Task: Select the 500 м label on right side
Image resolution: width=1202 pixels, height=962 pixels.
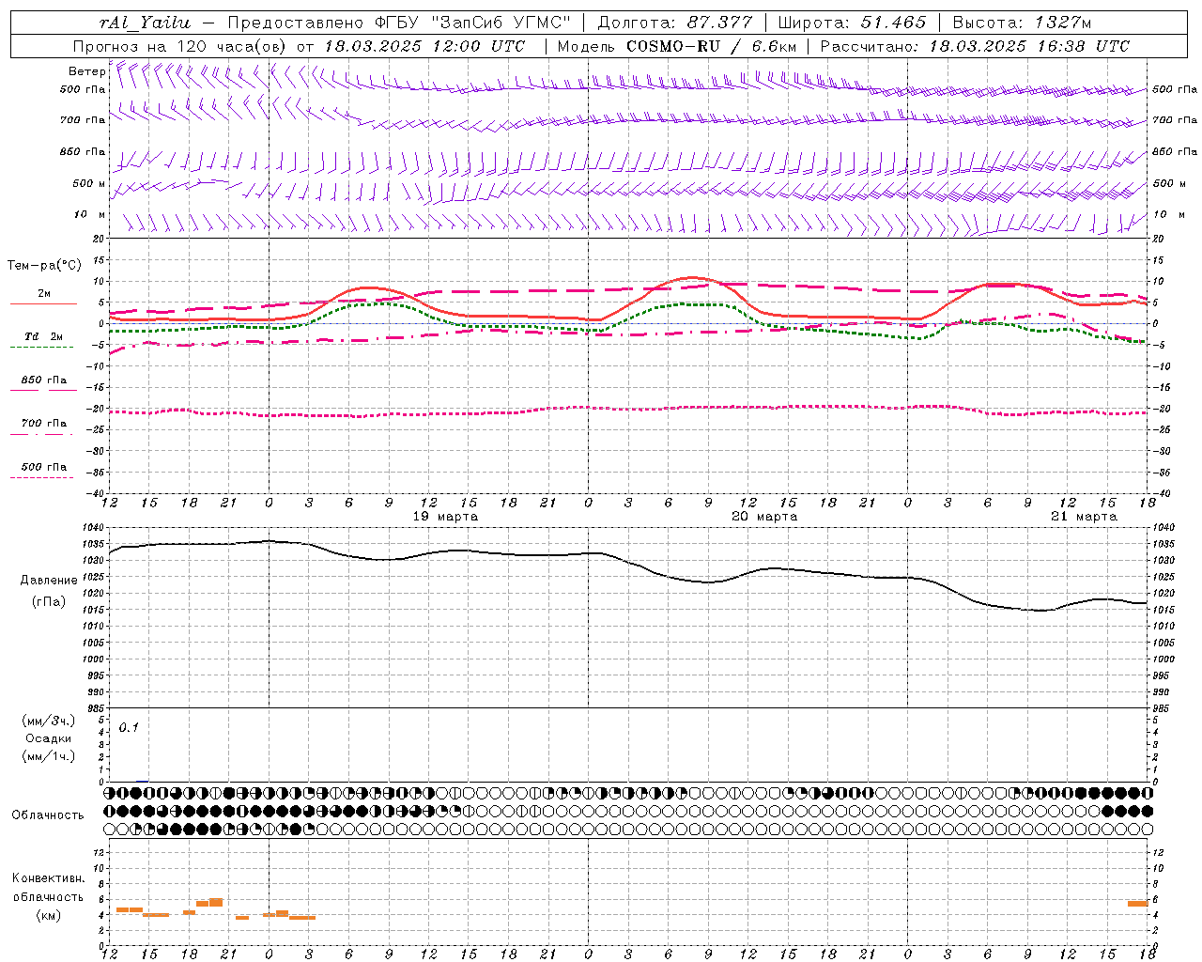Action: click(1169, 184)
